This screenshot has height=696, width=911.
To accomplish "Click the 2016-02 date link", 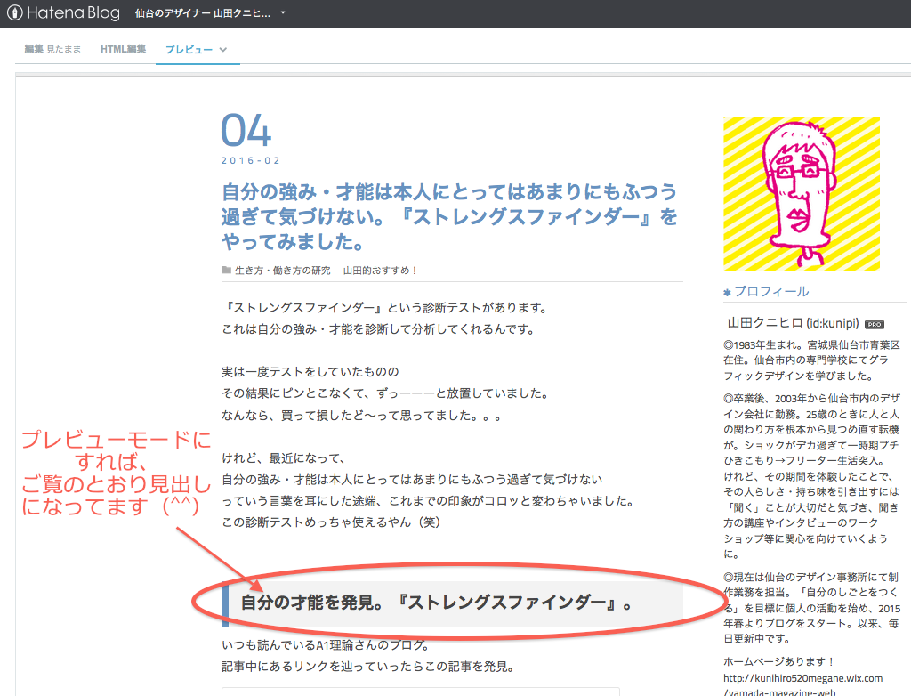I will pyautogui.click(x=250, y=160).
